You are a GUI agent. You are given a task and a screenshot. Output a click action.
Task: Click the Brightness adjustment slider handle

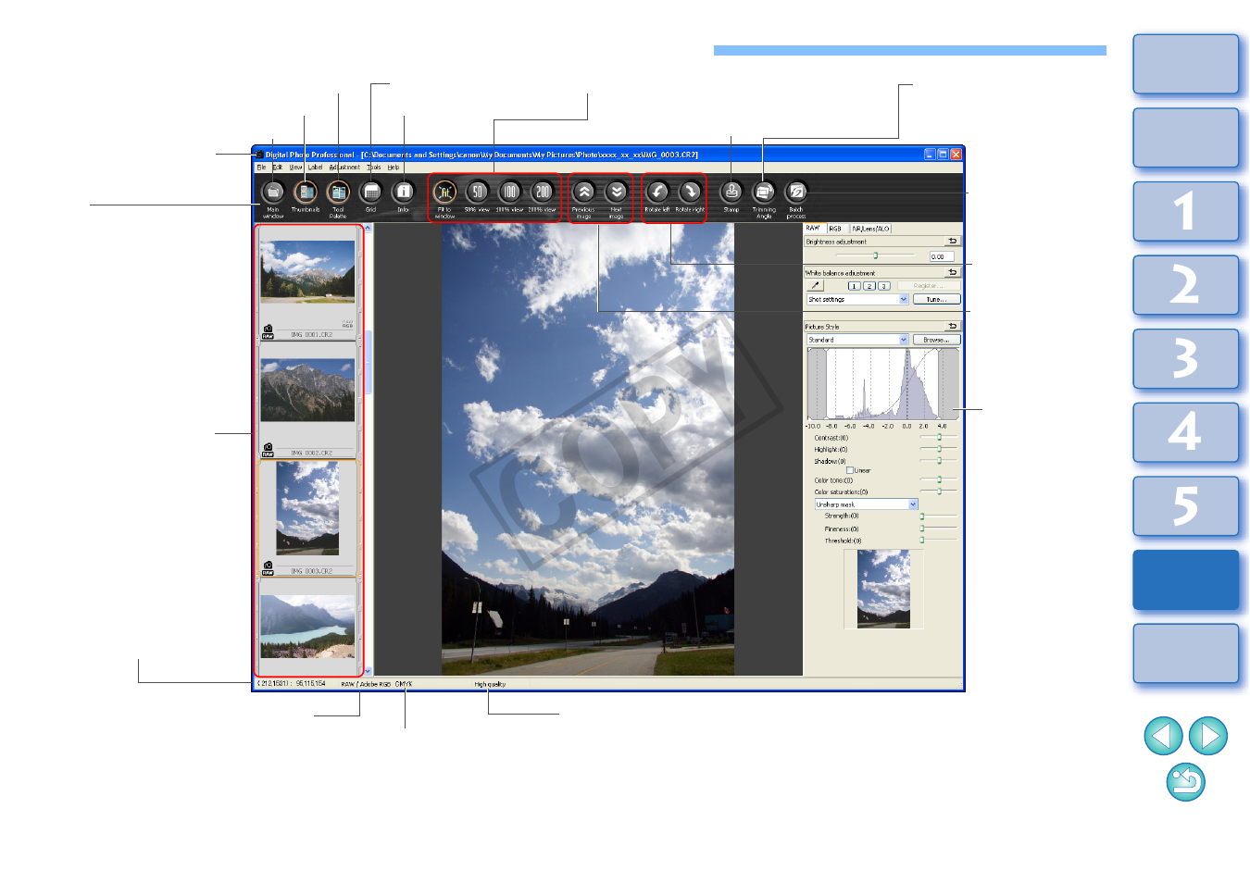[x=876, y=255]
